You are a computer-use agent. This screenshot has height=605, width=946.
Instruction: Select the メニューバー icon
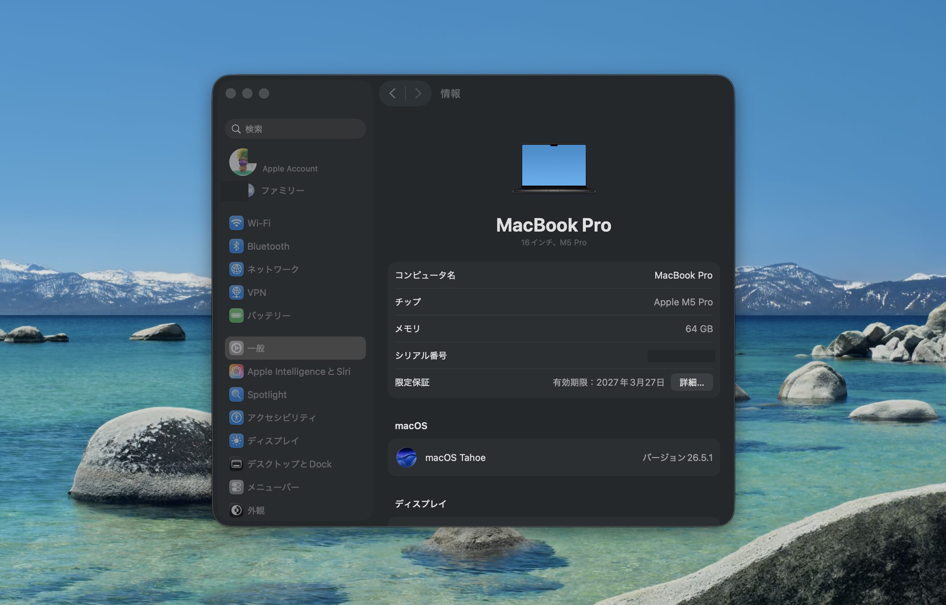point(236,487)
